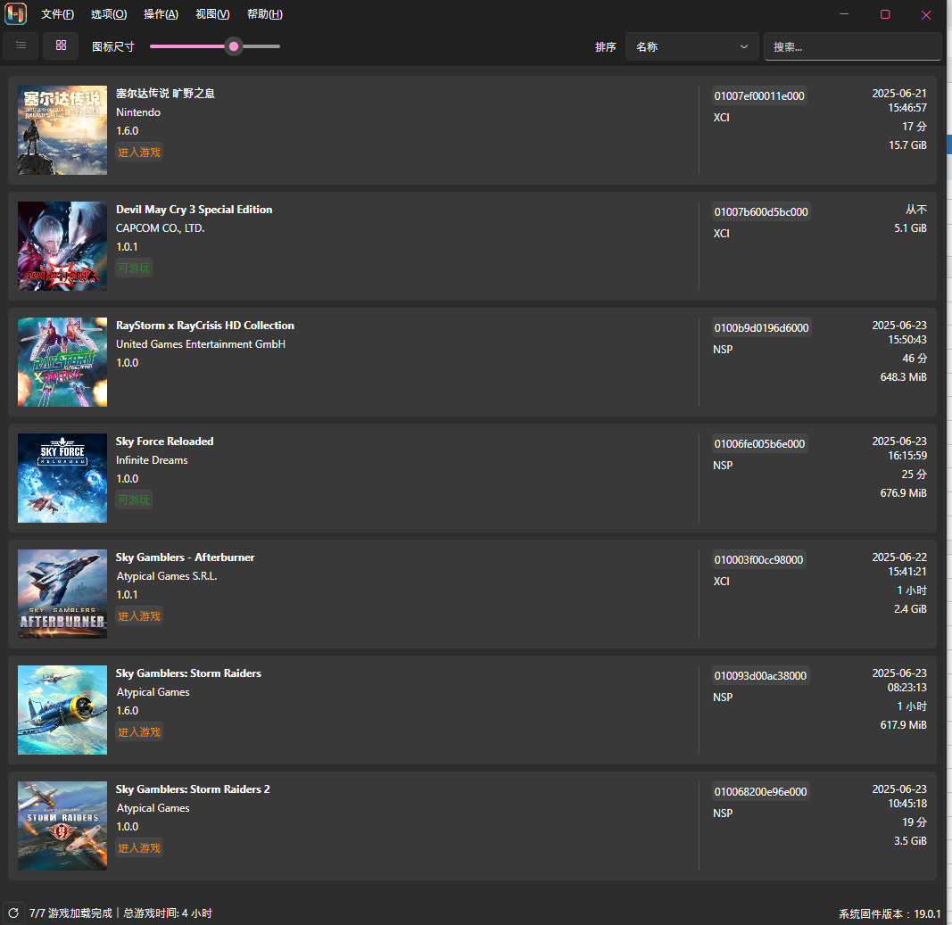Expand the 排序 sort dropdown showing 名称

tap(692, 46)
